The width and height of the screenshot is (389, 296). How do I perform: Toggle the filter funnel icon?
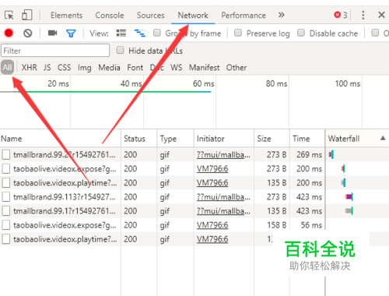point(71,33)
